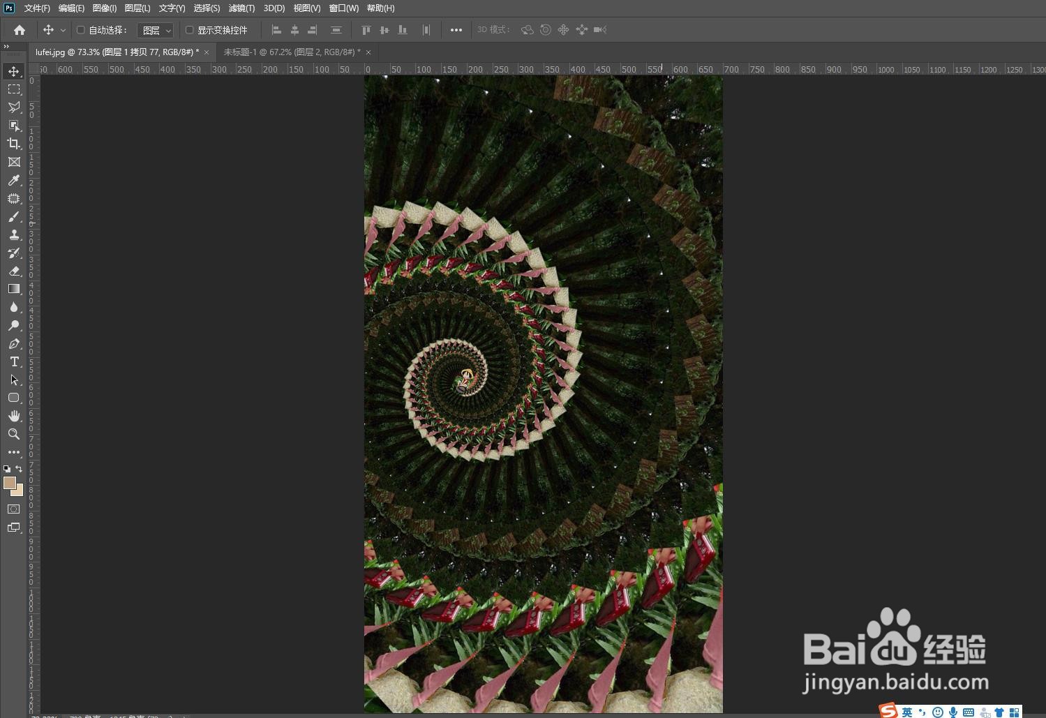
Task: Open the 选择(S) menu
Action: pos(207,8)
